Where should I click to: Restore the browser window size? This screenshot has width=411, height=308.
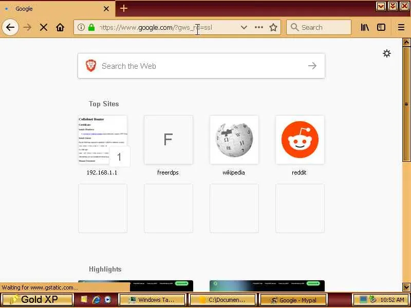click(393, 6)
